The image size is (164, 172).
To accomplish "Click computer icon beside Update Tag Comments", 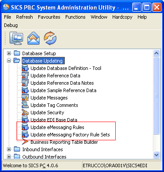I will pos(25,105).
